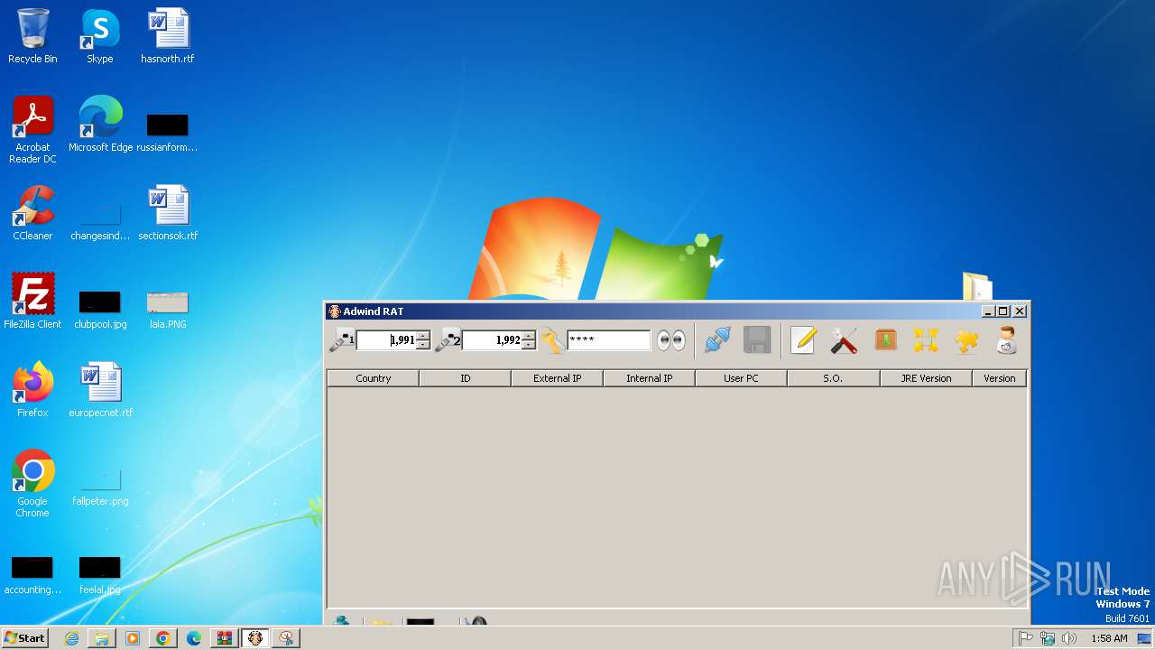Viewport: 1155px width, 650px height.
Task: Click the 1:58 AM system clock
Action: pos(1109,638)
